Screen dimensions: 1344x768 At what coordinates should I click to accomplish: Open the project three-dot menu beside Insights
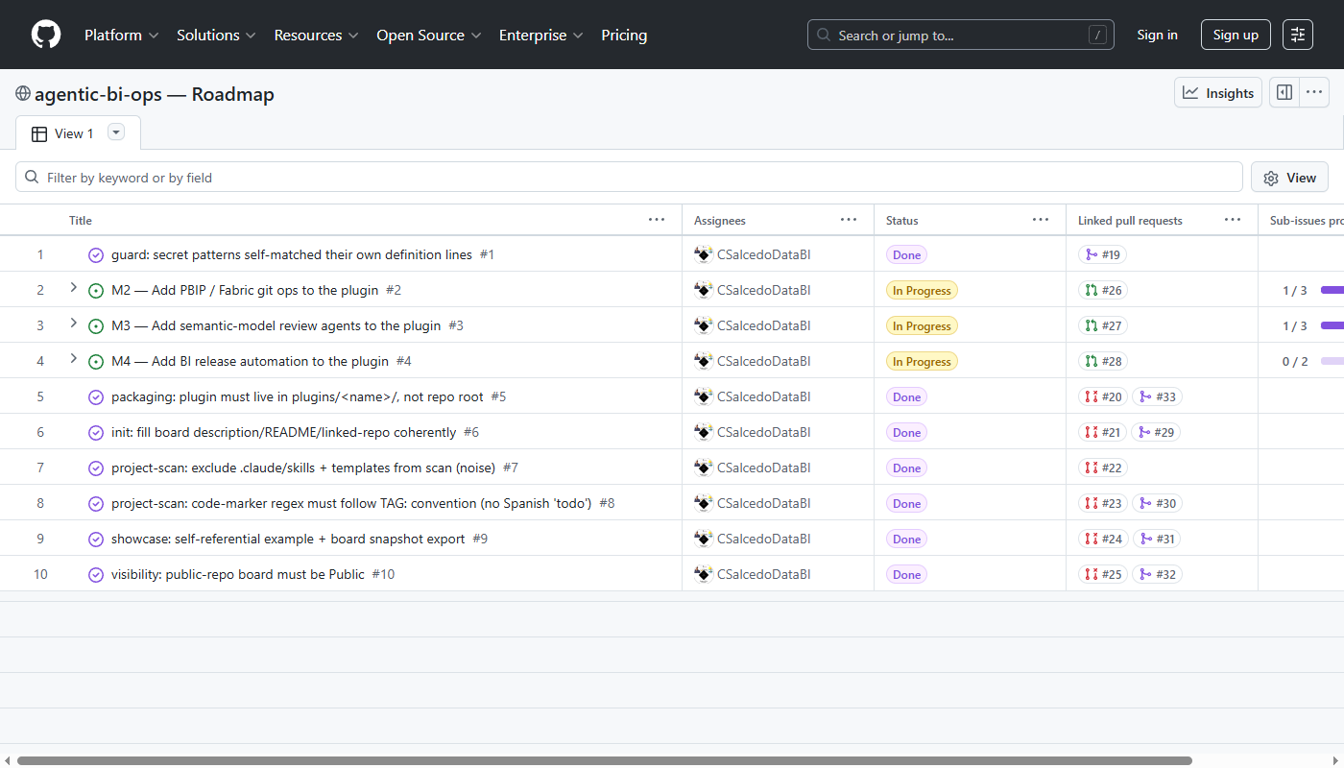[1314, 93]
